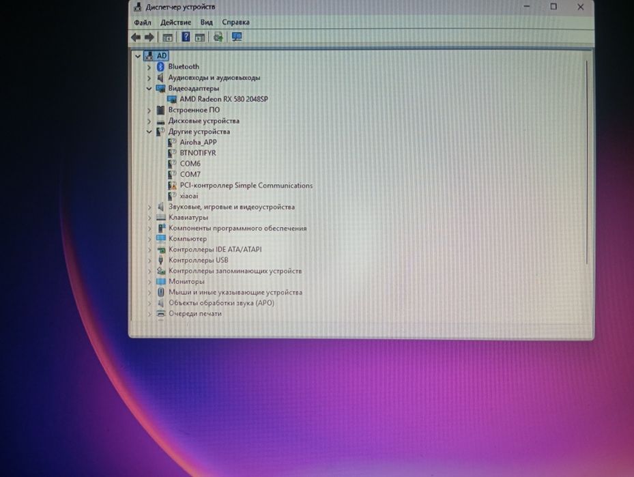This screenshot has width=634, height=477.
Task: Expand the Клавиатуры category
Action: pos(149,218)
